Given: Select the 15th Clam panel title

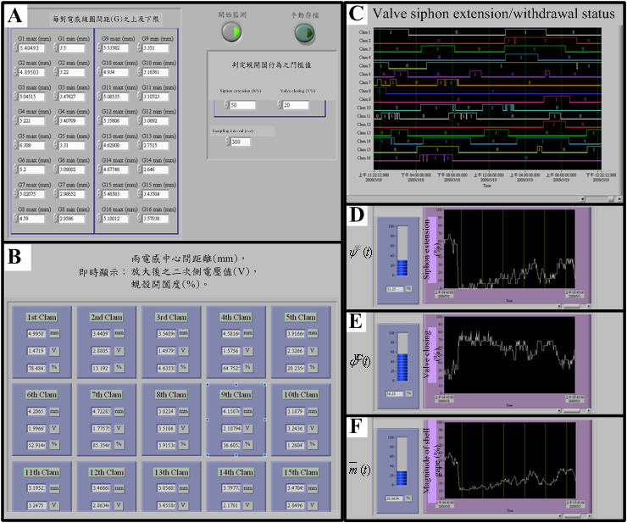Looking at the screenshot, I should click(x=301, y=473).
